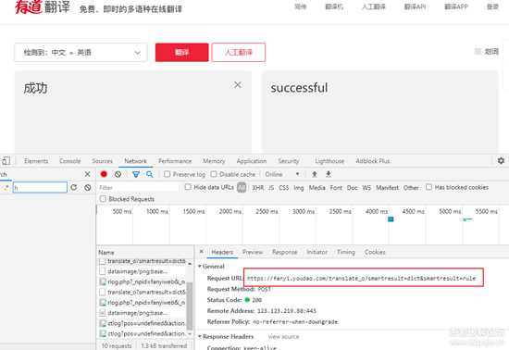
Task: Clear search results beside refresh icon
Action: click(x=88, y=187)
